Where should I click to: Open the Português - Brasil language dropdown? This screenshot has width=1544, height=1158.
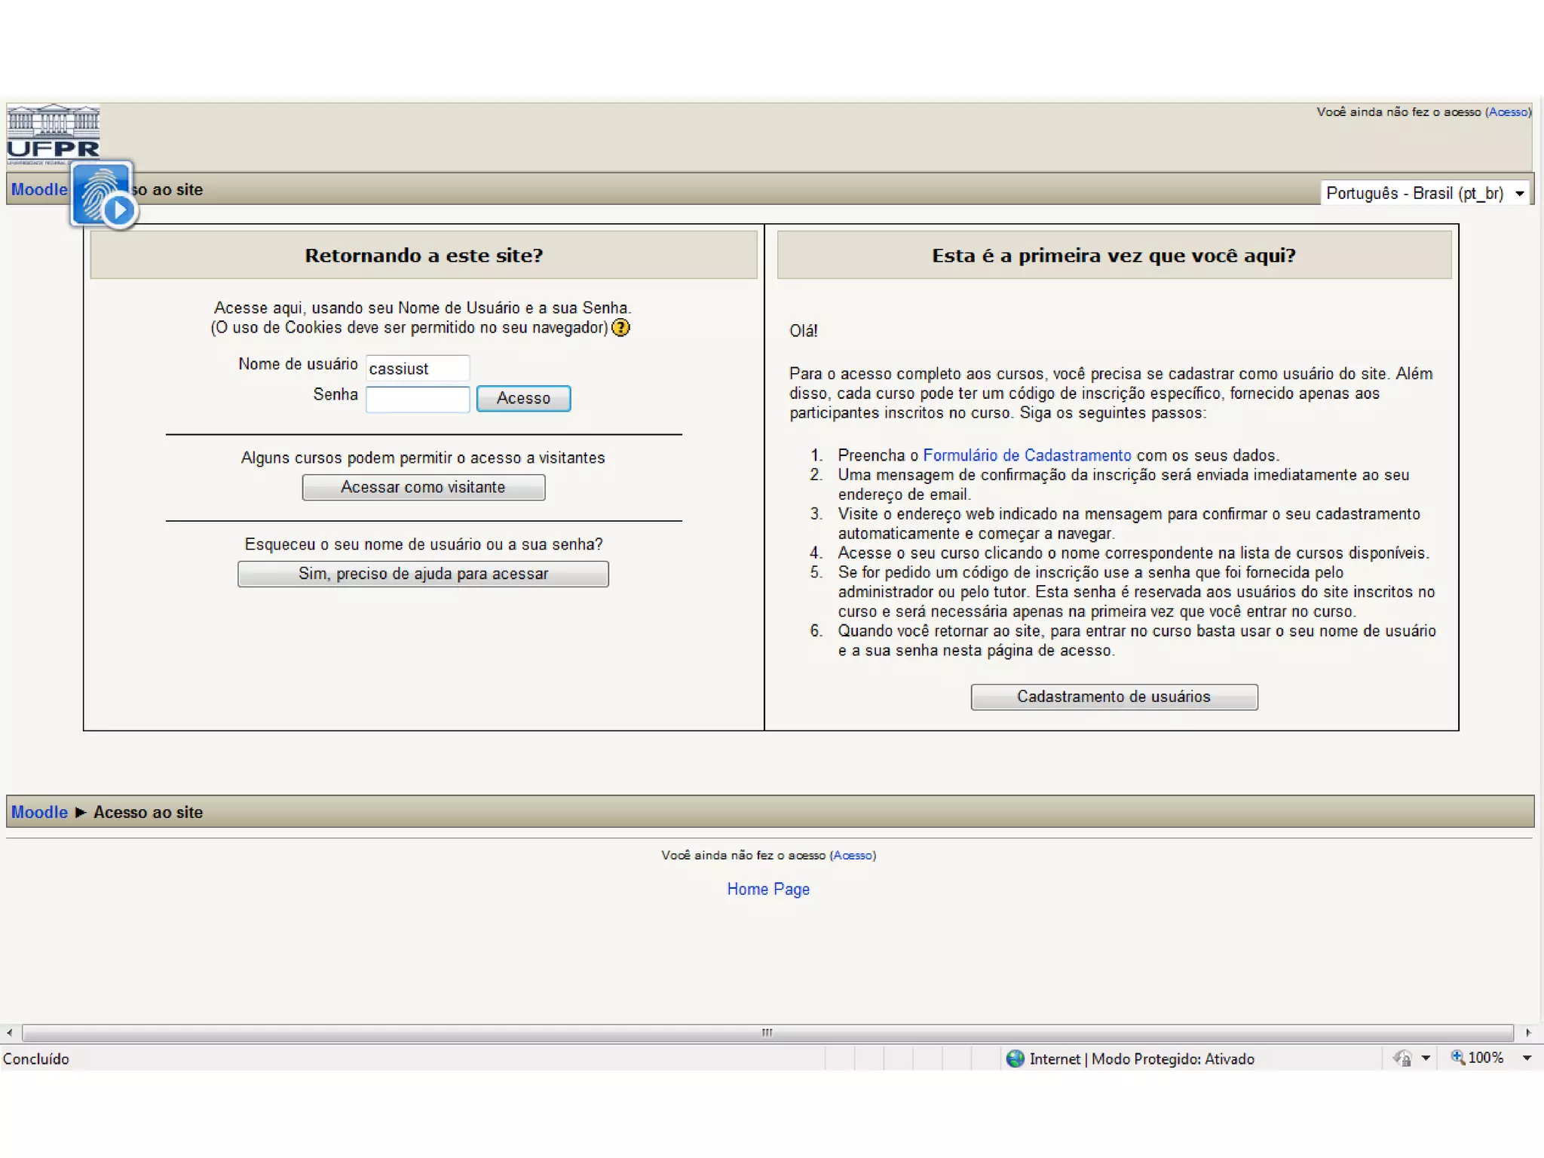coord(1424,193)
